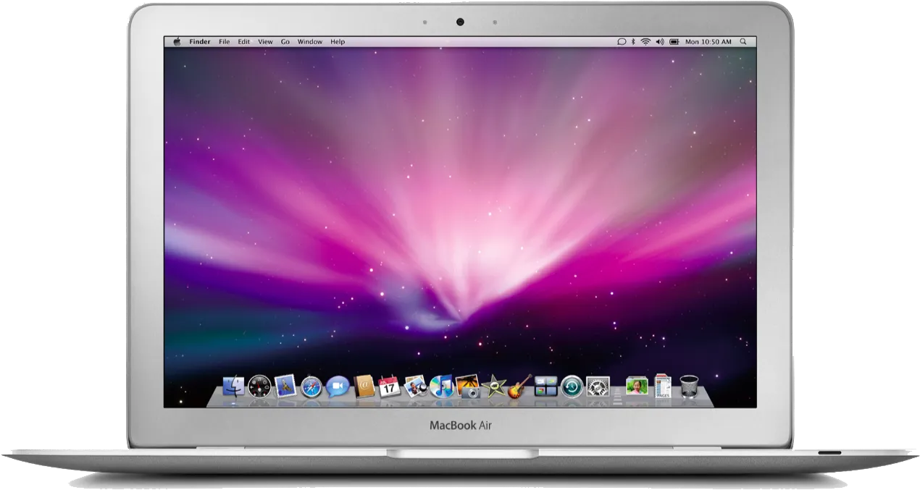The width and height of the screenshot is (920, 490).
Task: Click the iChat speech bubble status icon
Action: tap(621, 42)
